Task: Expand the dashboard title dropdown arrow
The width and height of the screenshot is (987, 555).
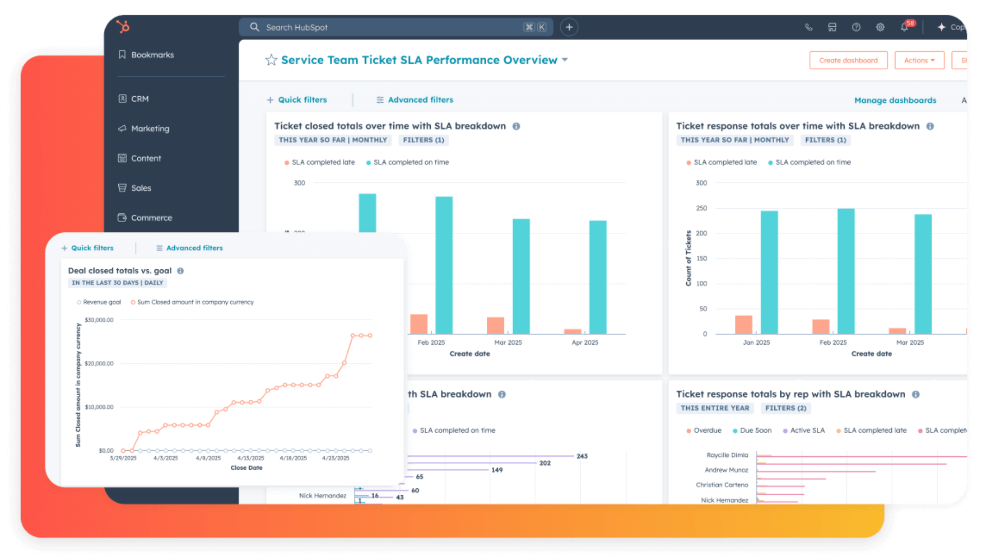Action: (x=565, y=60)
